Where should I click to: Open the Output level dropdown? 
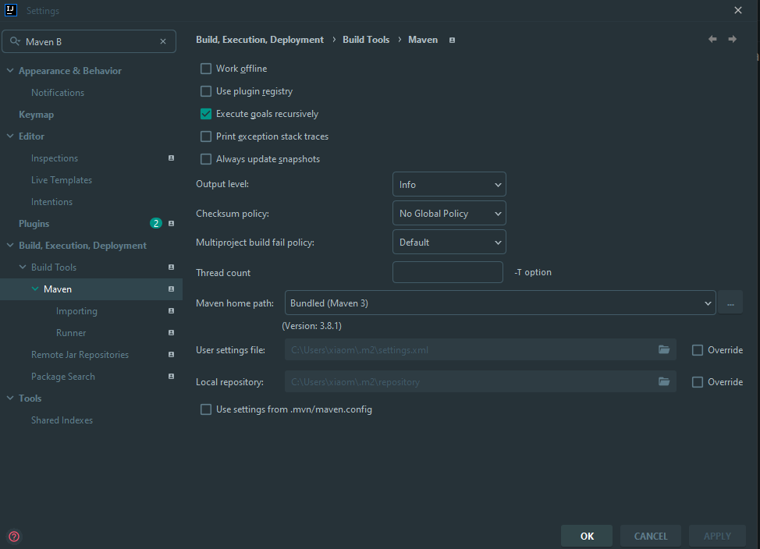tap(449, 185)
